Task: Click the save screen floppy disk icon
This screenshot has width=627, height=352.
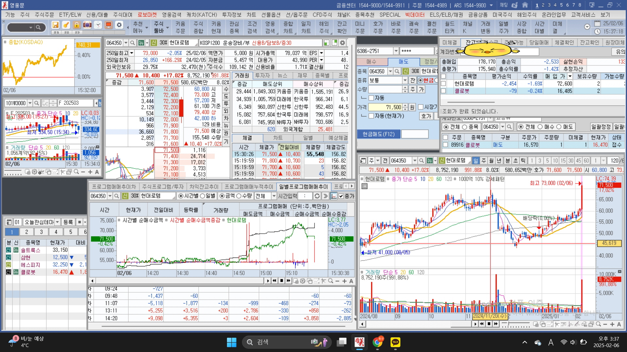Action: click(56, 25)
